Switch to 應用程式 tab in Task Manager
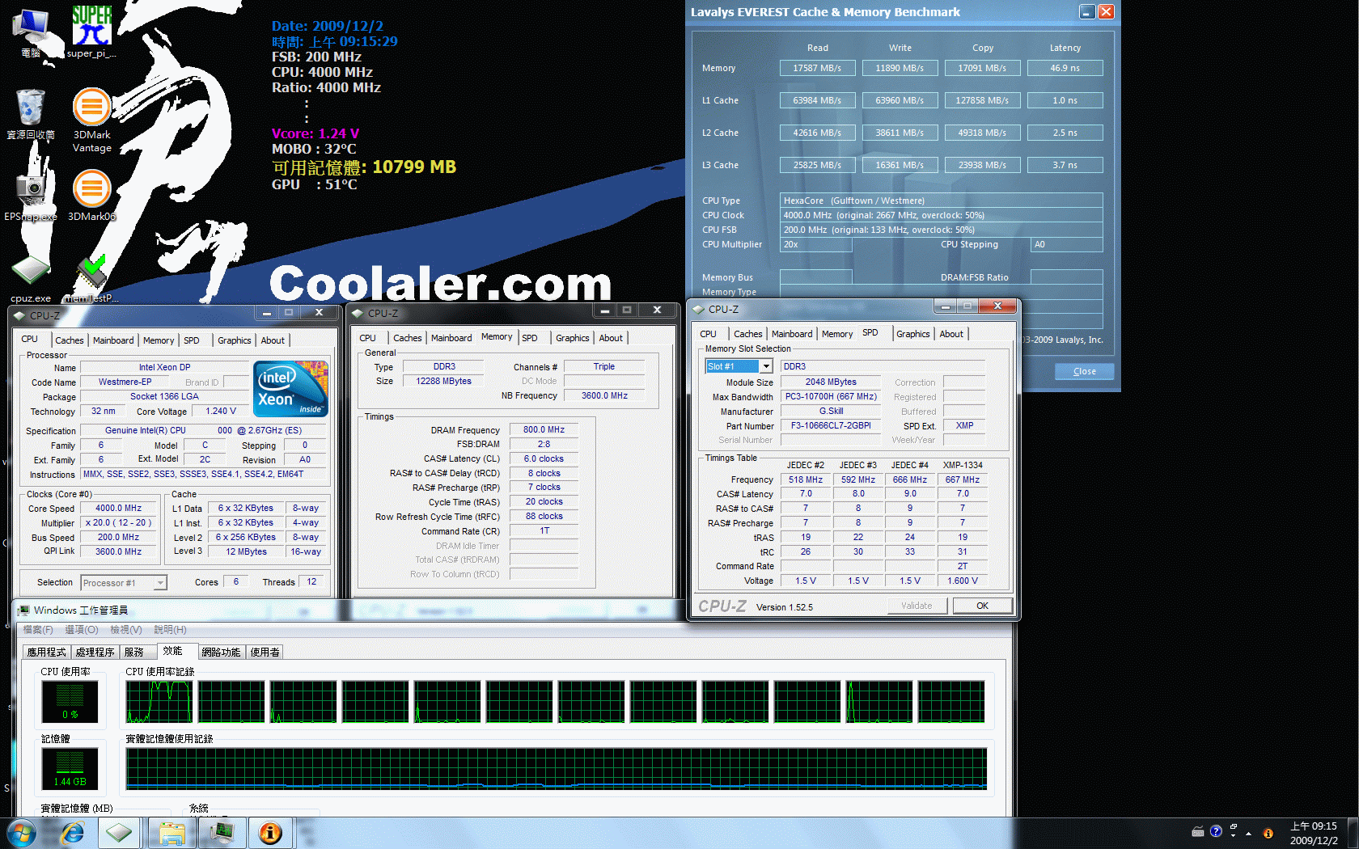Viewport: 1359px width, 849px height. (46, 652)
